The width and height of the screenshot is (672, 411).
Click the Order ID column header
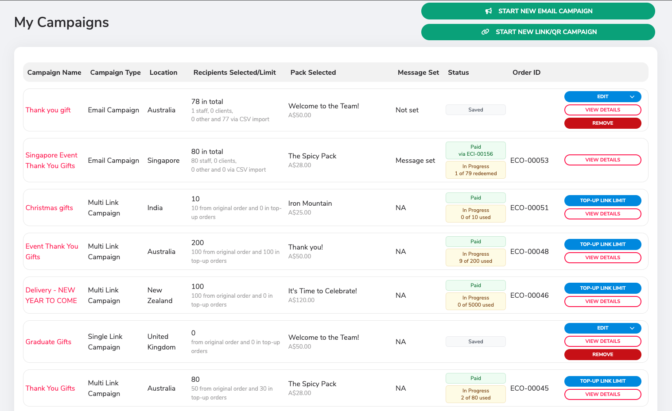tap(526, 73)
